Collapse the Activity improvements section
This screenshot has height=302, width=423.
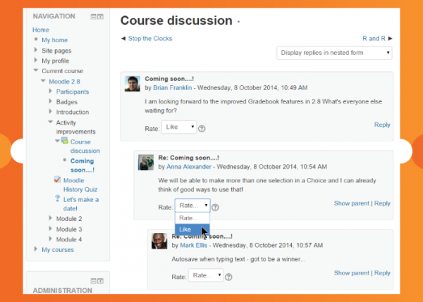tap(51, 122)
